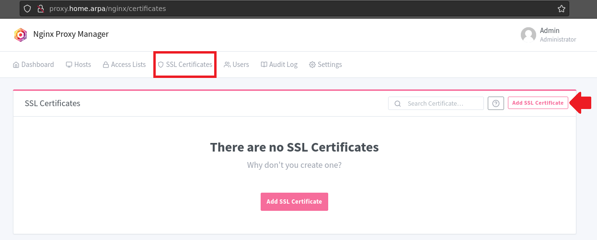The height and width of the screenshot is (240, 597).
Task: Click the "SSL Certificates" panel heading
Action: (53, 103)
